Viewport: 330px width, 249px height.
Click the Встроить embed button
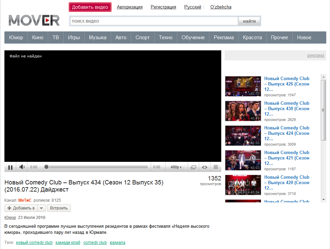click(x=59, y=208)
